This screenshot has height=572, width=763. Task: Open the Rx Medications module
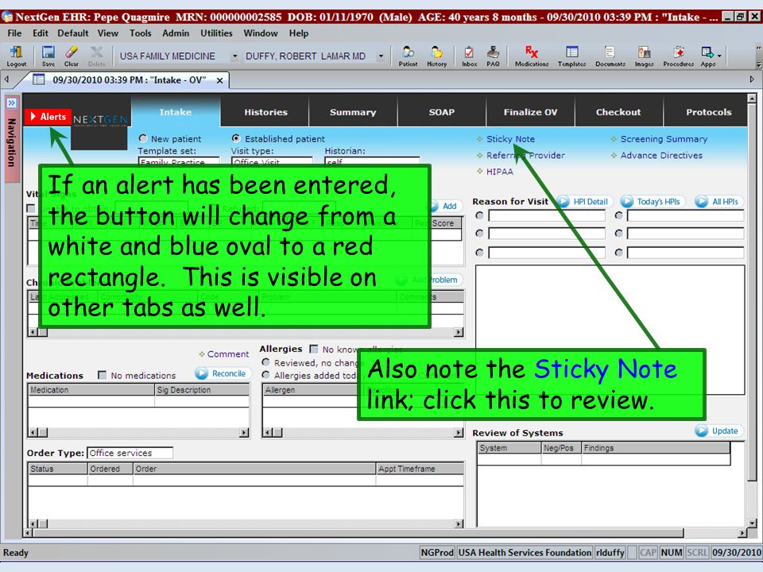pyautogui.click(x=532, y=56)
